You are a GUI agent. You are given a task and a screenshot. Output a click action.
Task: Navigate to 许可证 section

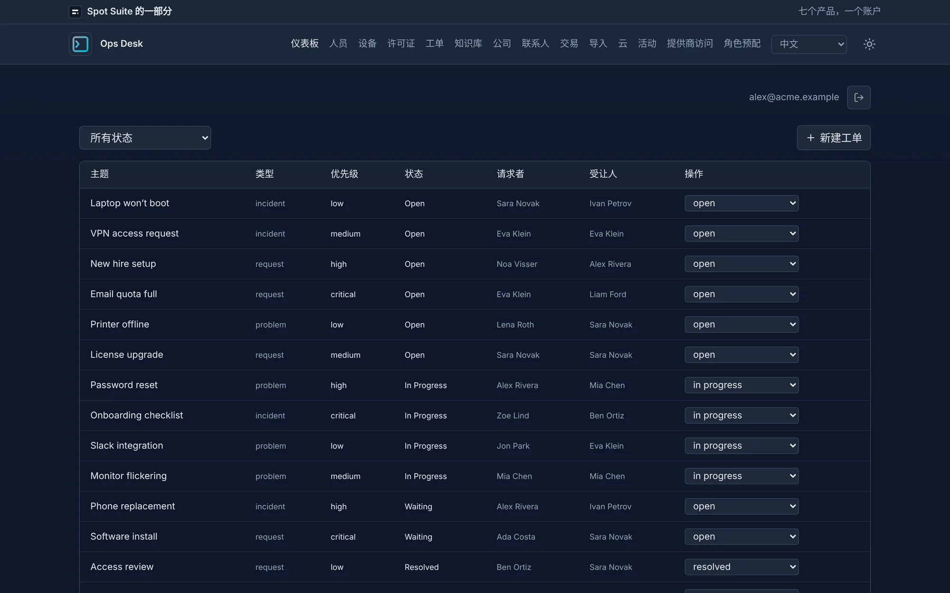(401, 44)
